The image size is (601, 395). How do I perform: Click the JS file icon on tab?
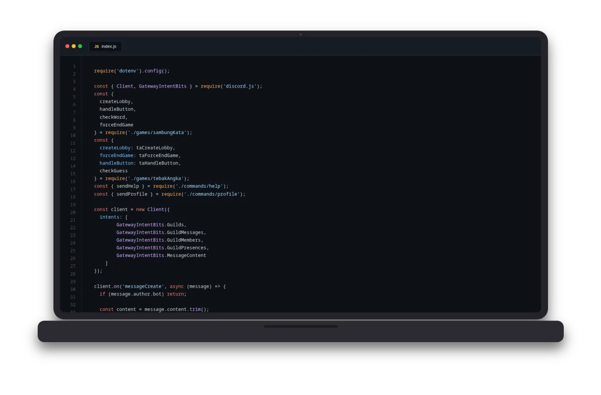click(96, 46)
